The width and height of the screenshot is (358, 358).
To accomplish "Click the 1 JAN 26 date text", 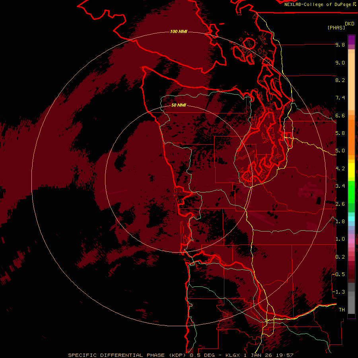I will (259, 355).
